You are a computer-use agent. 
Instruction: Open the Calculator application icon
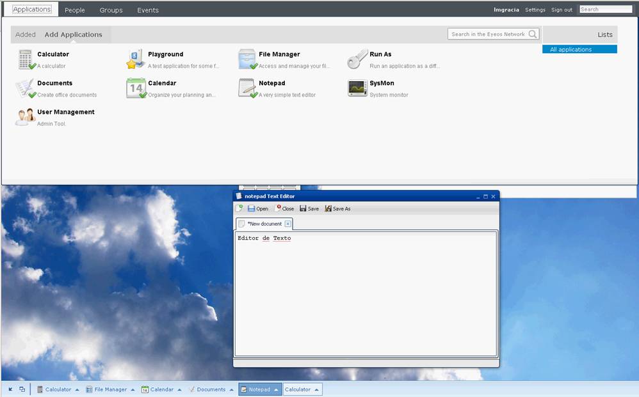pos(26,59)
